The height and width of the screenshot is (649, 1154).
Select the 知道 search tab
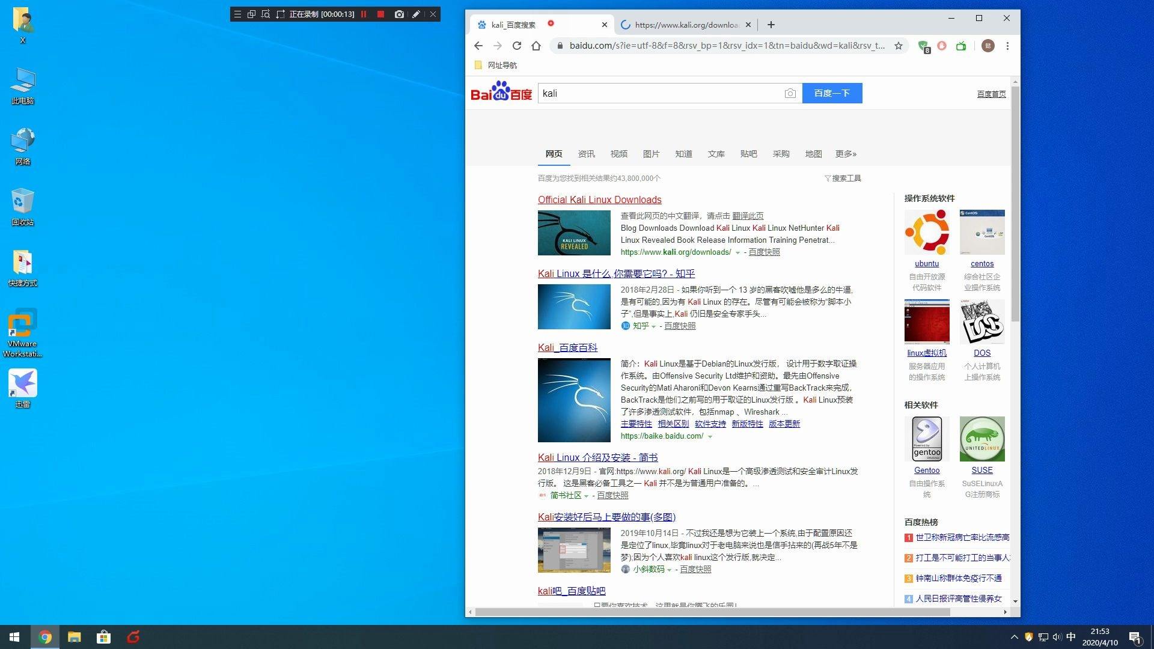click(x=683, y=154)
